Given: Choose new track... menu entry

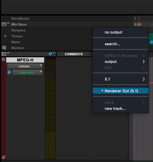Looking at the screenshot, I should (x=121, y=108).
